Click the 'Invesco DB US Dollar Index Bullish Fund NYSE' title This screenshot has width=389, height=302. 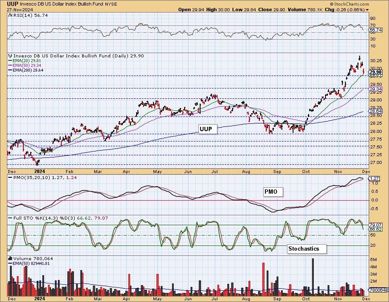click(x=68, y=4)
